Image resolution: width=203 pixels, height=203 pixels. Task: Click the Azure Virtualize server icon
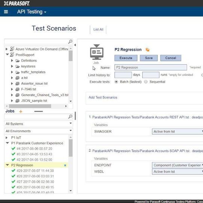12,49
